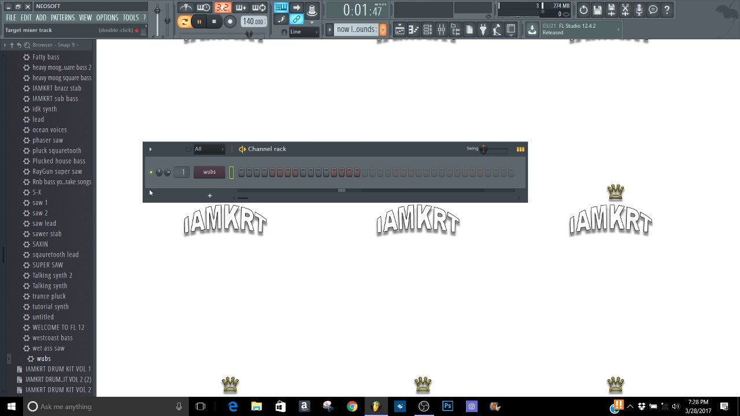740x416 pixels.
Task: Add a new pattern with plus button
Action: 382,29
